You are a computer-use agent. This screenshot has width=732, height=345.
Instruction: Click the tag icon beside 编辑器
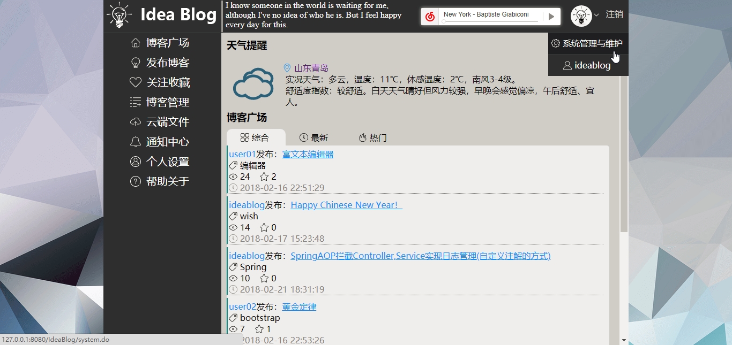pos(233,166)
